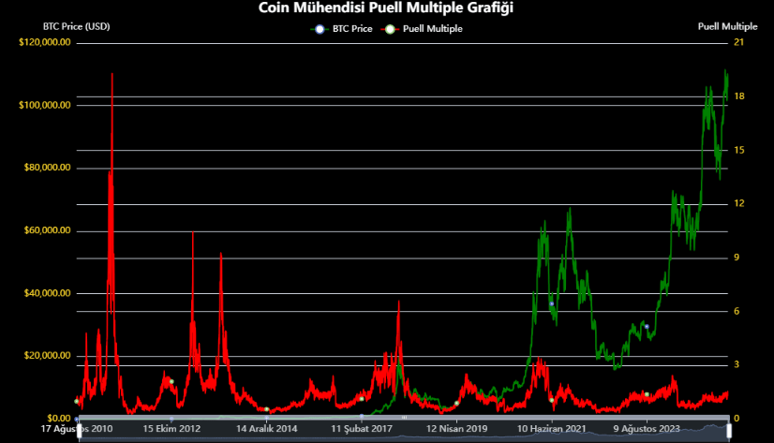Click the right handle of the date range slider

[x=728, y=430]
